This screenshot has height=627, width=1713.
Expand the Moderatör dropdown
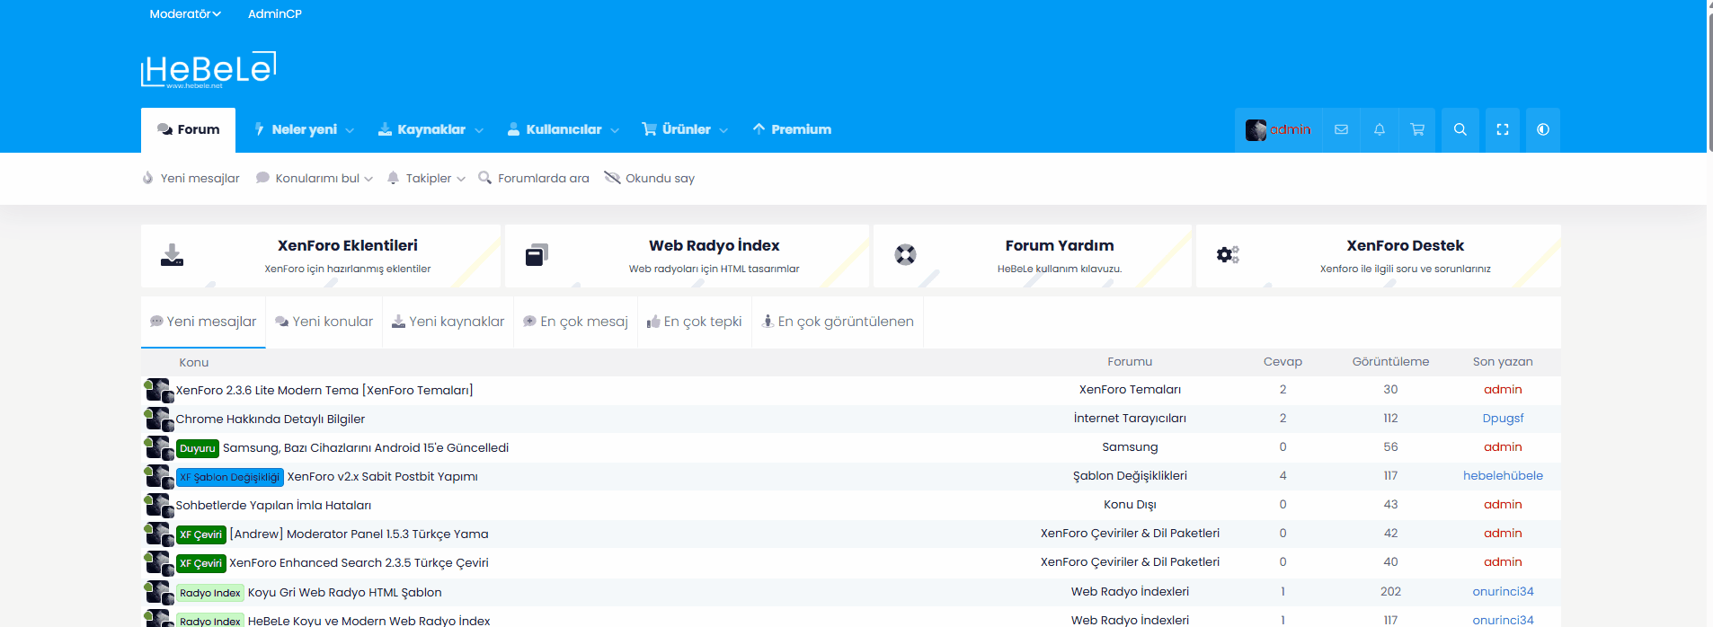(185, 13)
